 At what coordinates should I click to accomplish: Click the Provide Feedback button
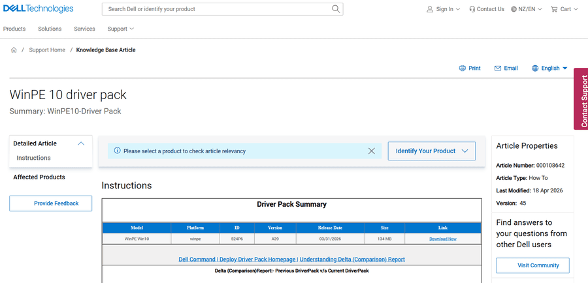pyautogui.click(x=50, y=203)
